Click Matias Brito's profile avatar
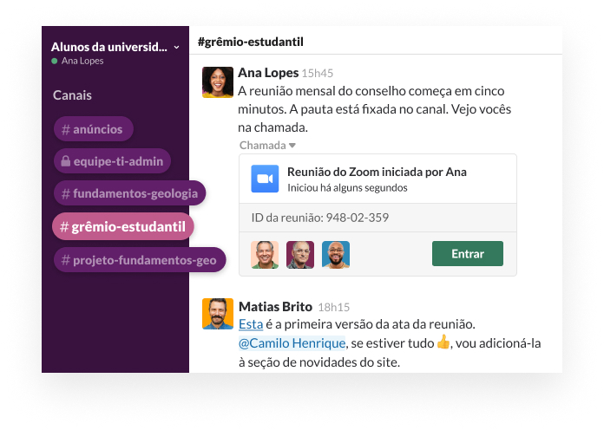 point(218,314)
